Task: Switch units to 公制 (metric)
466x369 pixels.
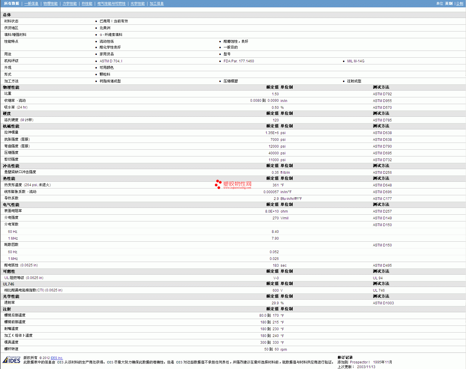Action: (460, 4)
